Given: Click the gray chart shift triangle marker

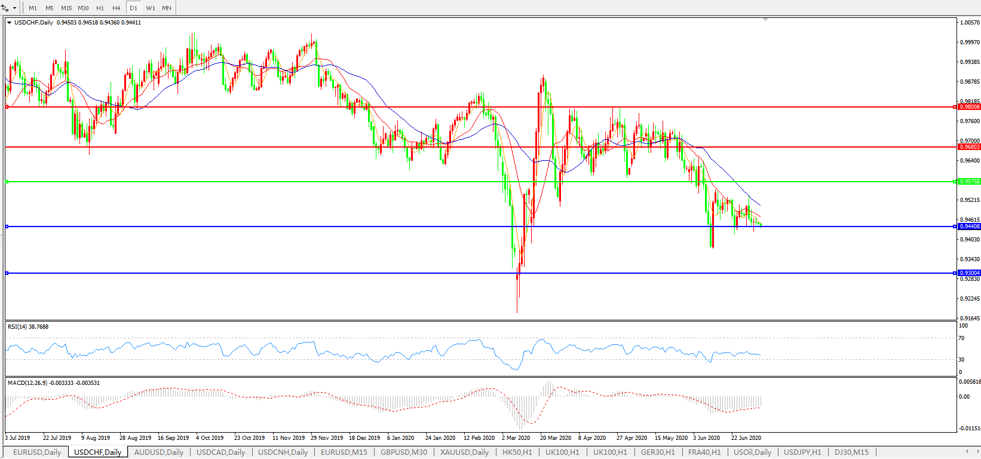Looking at the screenshot, I should (x=765, y=20).
